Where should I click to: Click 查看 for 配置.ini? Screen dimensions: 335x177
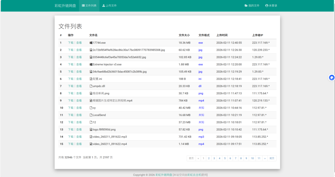point(79,79)
